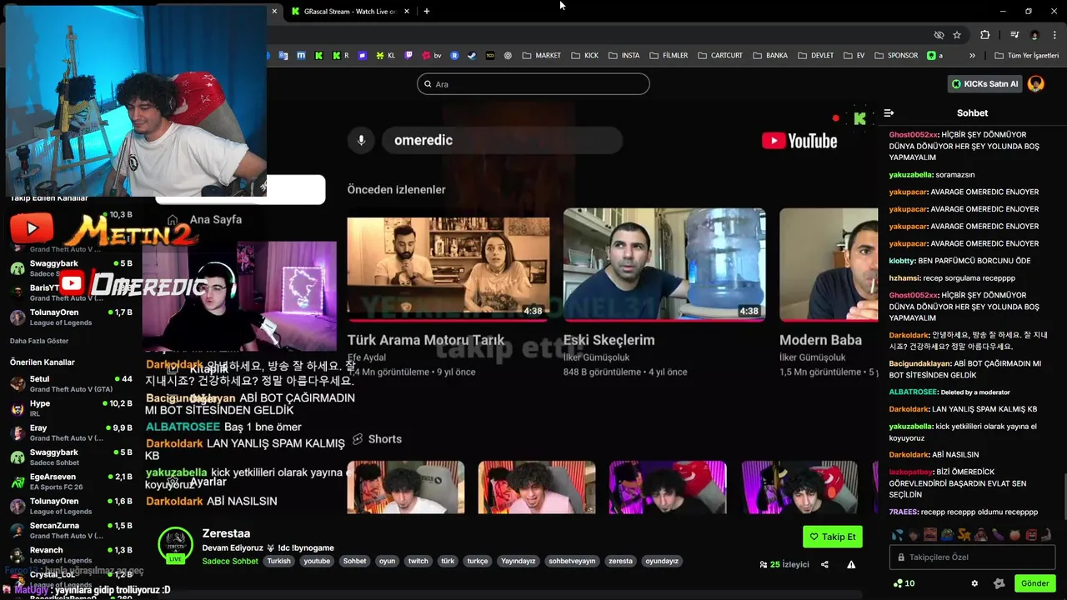1067x600 pixels.
Task: Open MARKET bookmarks folder
Action: click(541, 55)
